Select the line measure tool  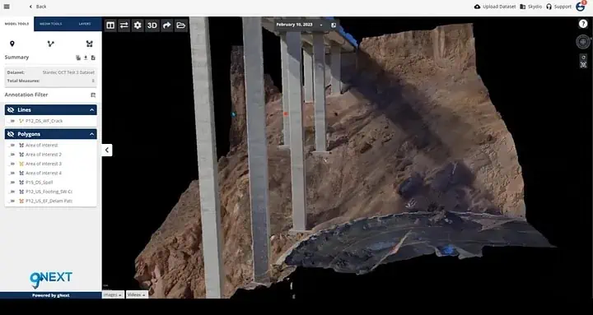(51, 44)
